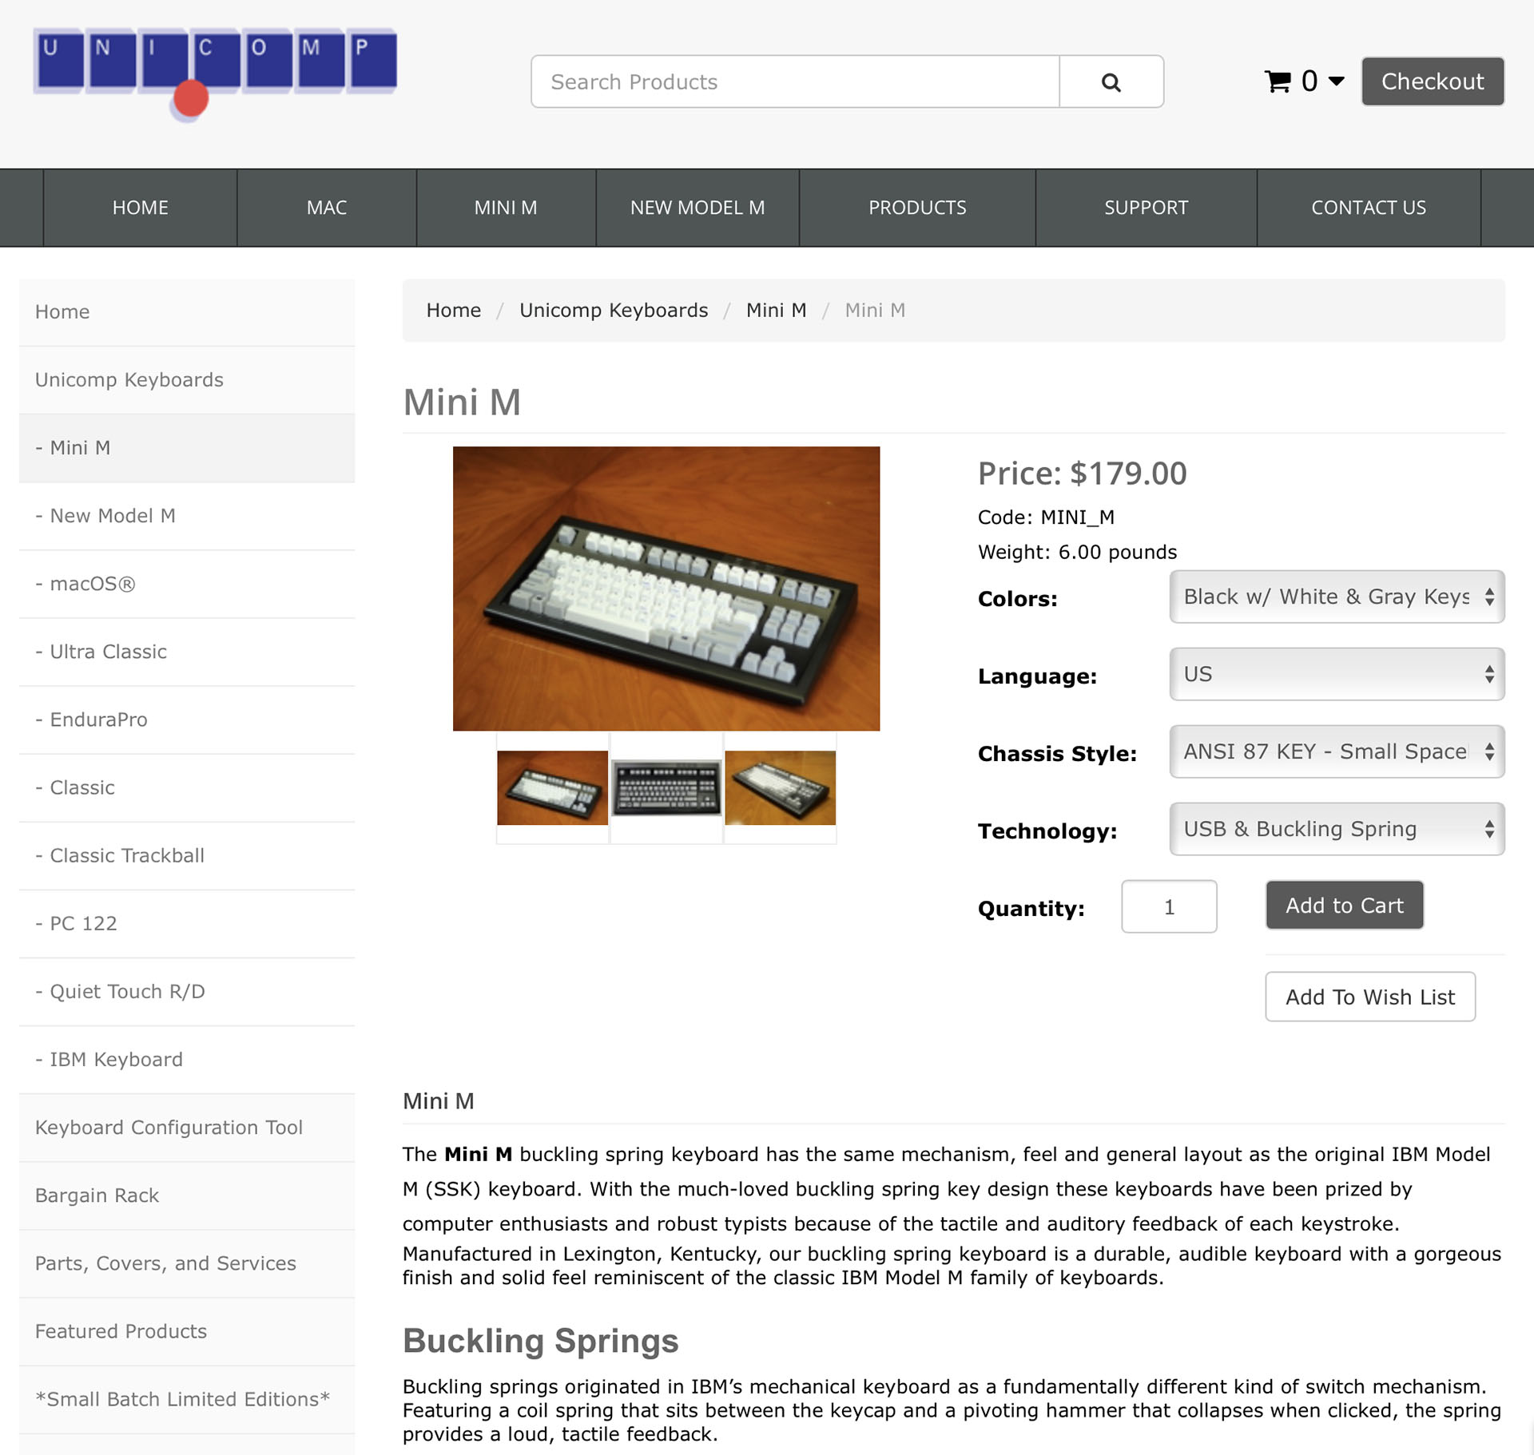
Task: Open the PRODUCTS nav tab
Action: tap(917, 208)
